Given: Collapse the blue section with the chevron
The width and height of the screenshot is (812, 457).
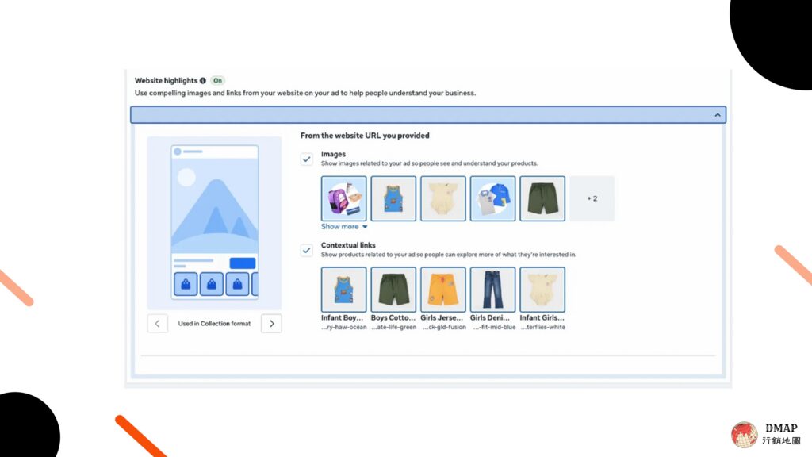Looking at the screenshot, I should [x=717, y=115].
